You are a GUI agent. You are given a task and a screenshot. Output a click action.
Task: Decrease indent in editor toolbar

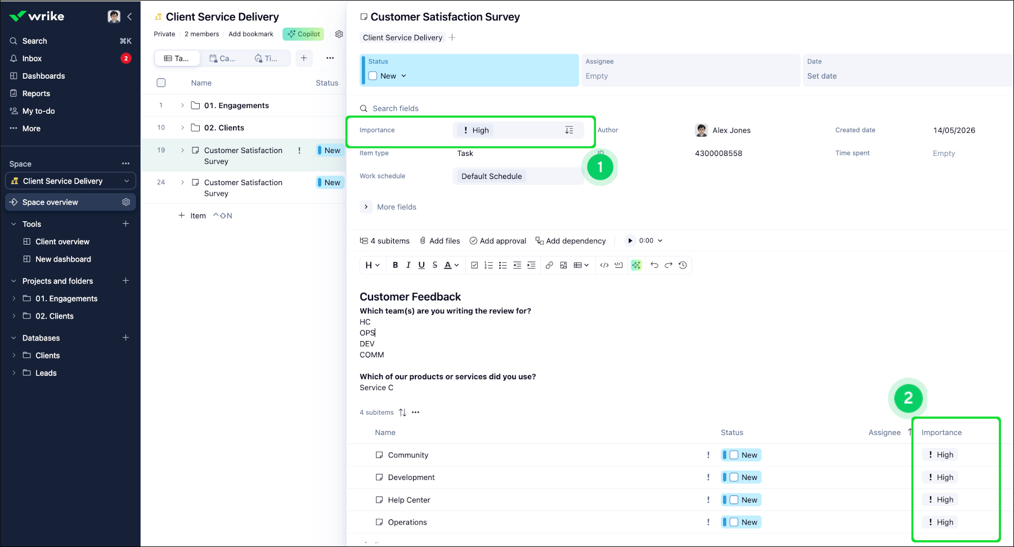click(517, 265)
